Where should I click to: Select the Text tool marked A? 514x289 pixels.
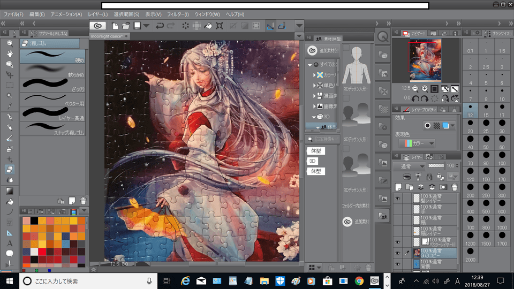pos(10,243)
